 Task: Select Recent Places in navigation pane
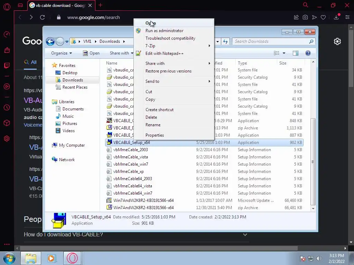75,87
